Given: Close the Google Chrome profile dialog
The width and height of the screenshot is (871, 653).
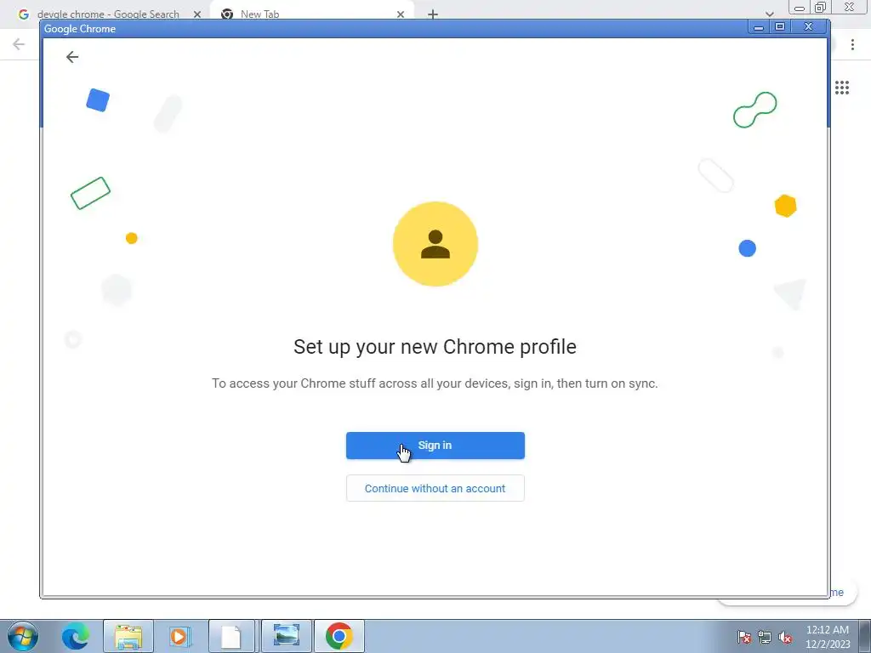Looking at the screenshot, I should coord(809,26).
